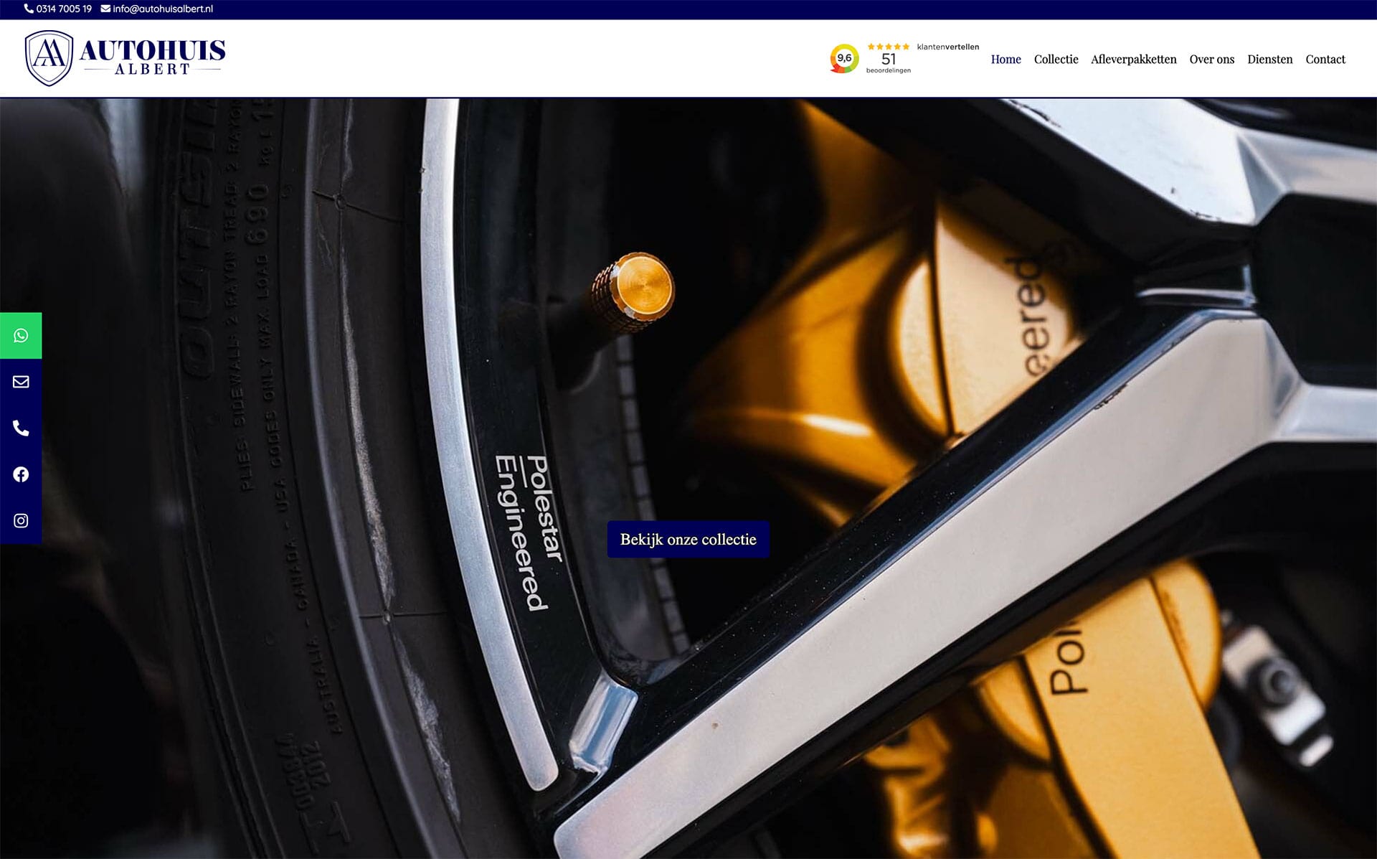Click the Autohuis Albert shield logo
1377x859 pixels.
[x=49, y=58]
